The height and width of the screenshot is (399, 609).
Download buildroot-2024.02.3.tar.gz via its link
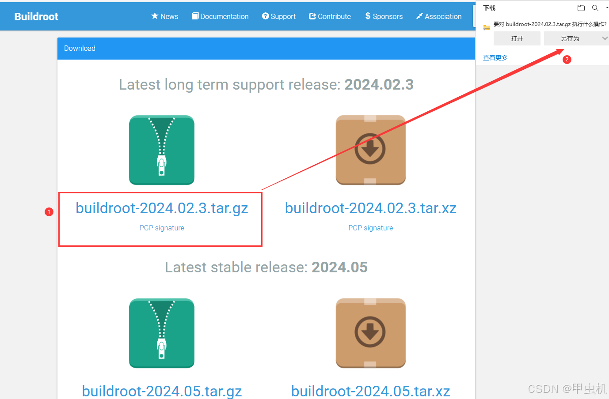pyautogui.click(x=162, y=208)
